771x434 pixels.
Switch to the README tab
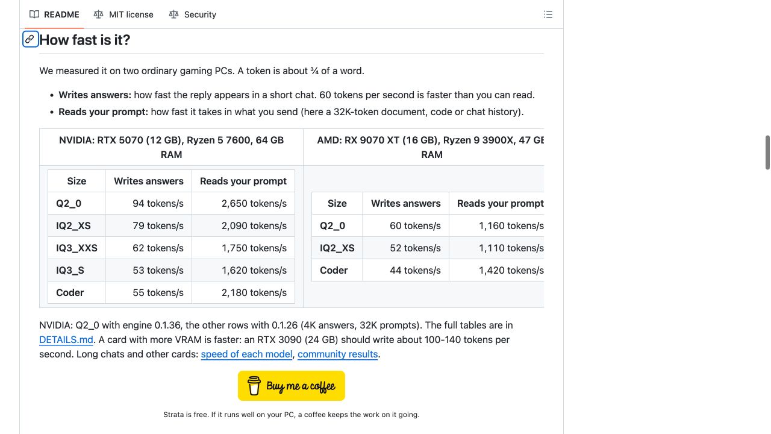coord(54,14)
